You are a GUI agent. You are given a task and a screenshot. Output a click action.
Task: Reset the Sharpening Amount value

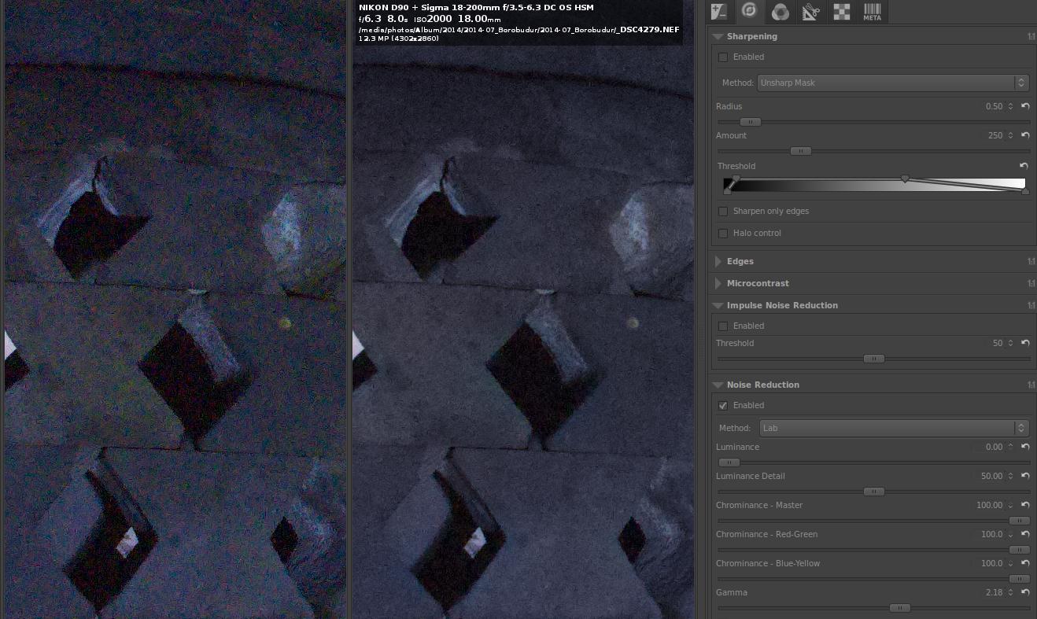click(1025, 135)
